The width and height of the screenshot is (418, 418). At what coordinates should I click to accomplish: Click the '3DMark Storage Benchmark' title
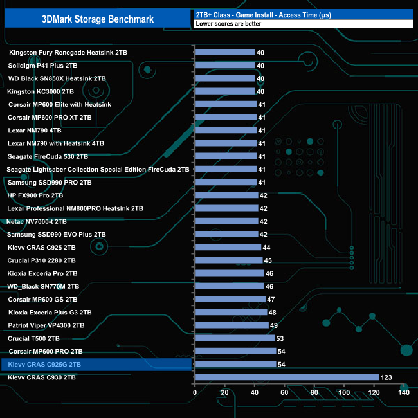tap(98, 19)
